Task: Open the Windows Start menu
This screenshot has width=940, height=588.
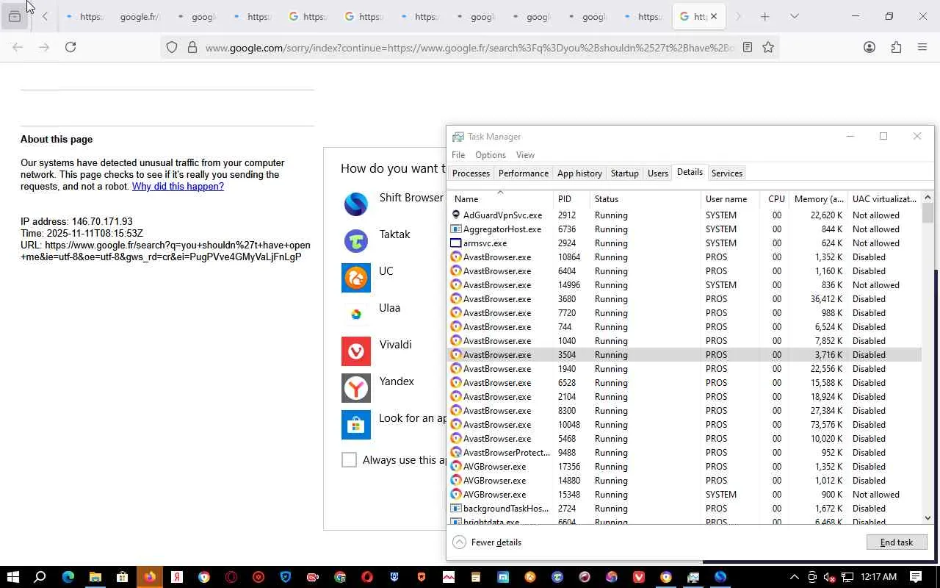Action: pos(12,577)
